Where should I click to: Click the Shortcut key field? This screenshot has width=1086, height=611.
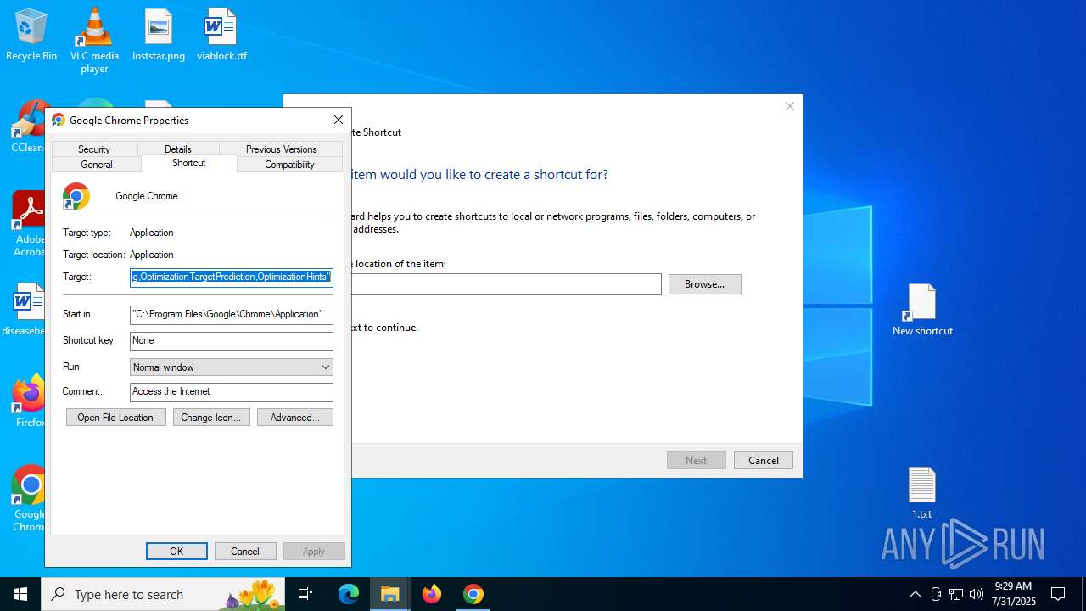click(x=232, y=340)
